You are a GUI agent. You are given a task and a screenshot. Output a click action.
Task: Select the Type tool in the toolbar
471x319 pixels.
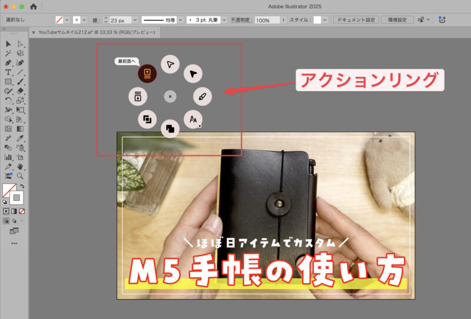pyautogui.click(x=8, y=72)
